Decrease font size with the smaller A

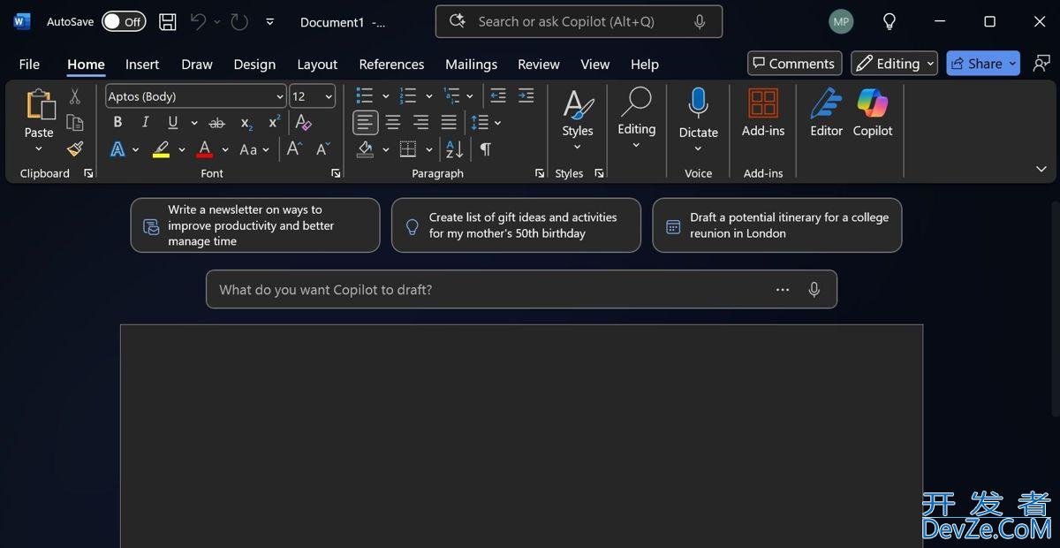323,149
